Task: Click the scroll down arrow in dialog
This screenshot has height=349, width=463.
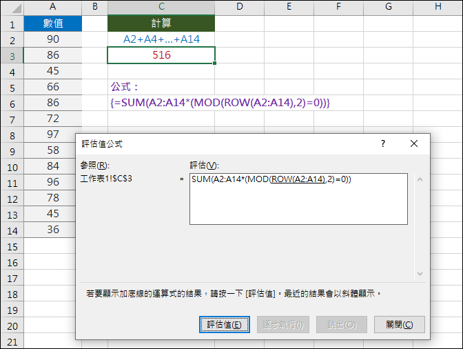Action: click(420, 274)
